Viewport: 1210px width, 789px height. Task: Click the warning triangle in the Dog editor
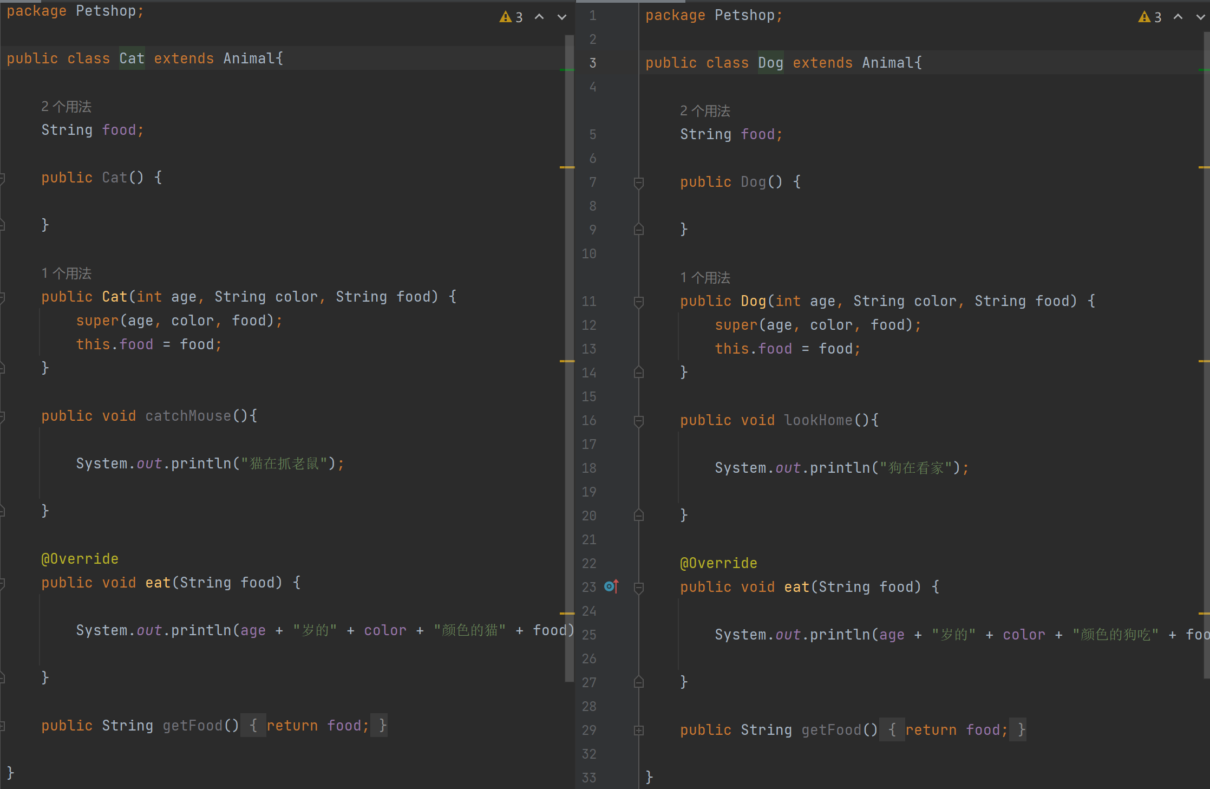click(x=1144, y=17)
